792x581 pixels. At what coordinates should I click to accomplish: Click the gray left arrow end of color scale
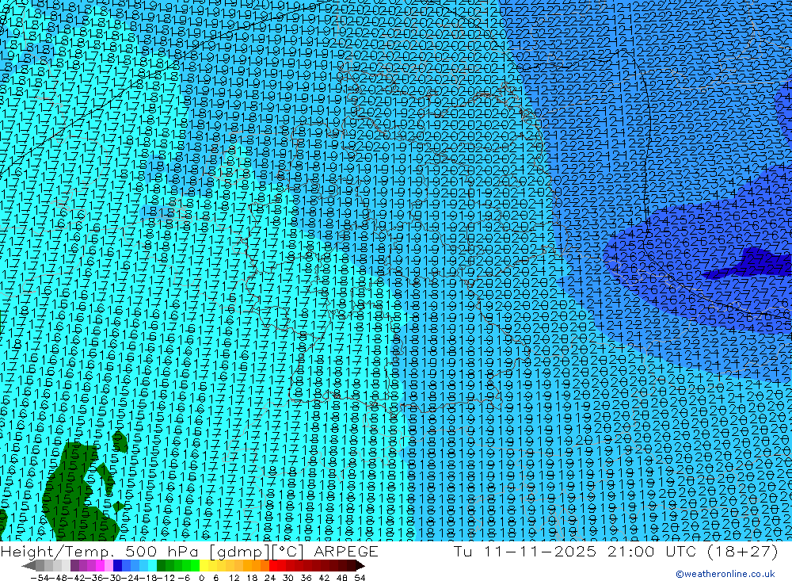point(29,566)
